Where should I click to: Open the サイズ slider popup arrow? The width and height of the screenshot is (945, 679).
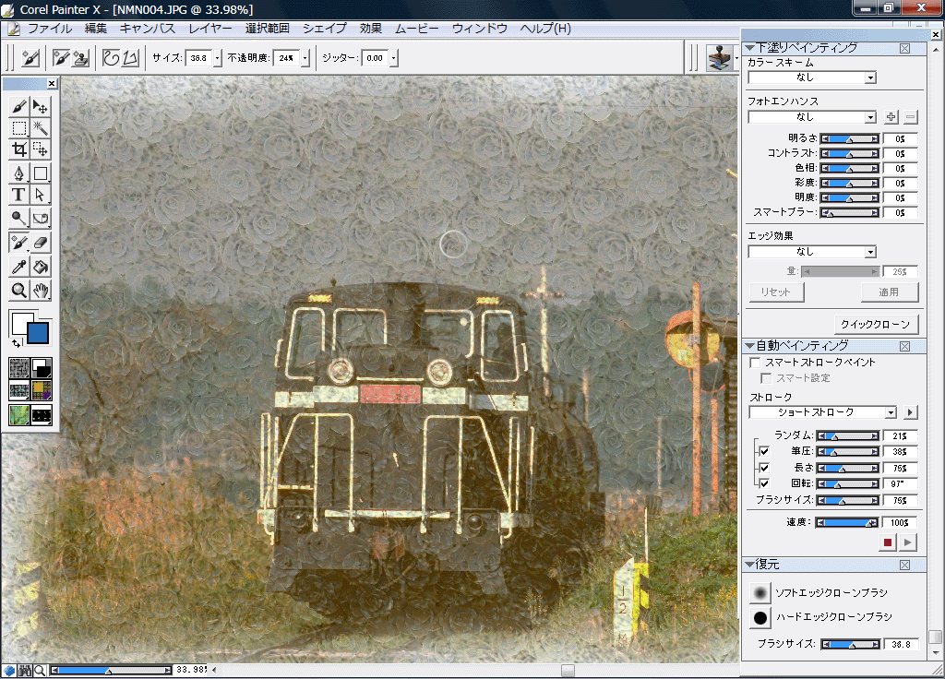218,58
